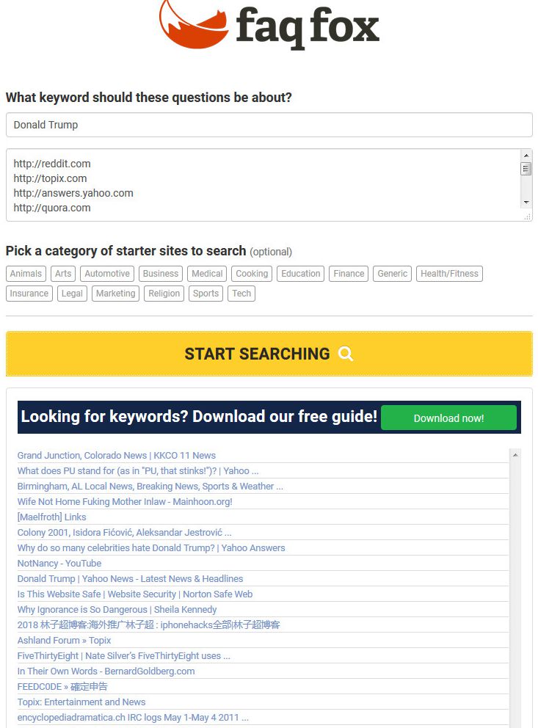
Task: Pick the Cooking category
Action: point(252,274)
